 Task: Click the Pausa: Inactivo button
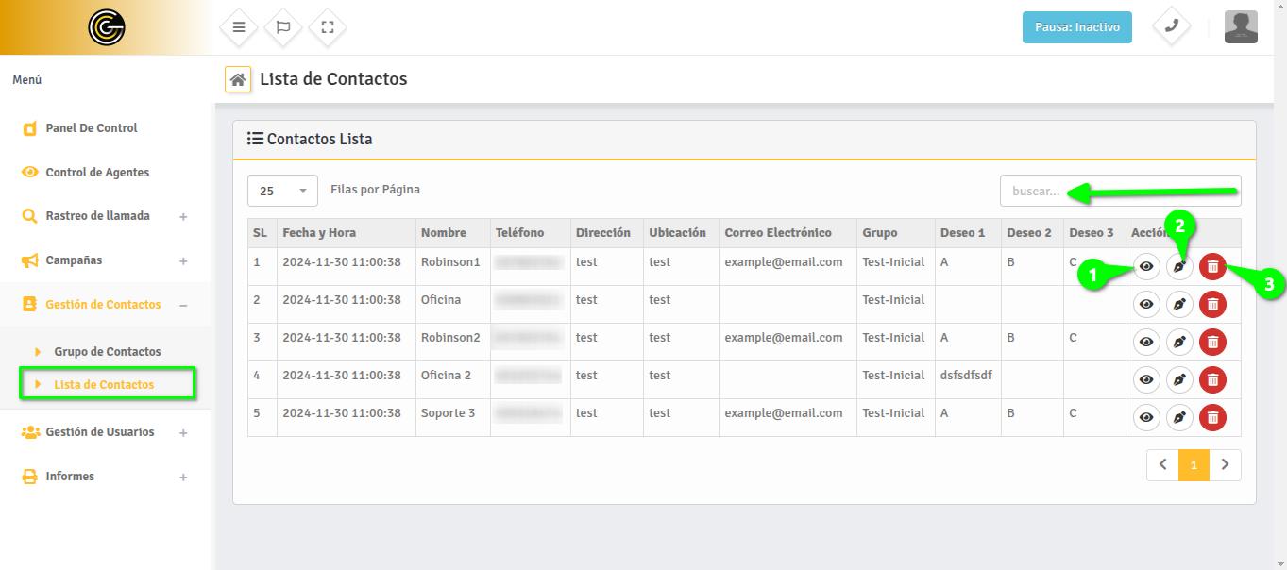point(1076,27)
